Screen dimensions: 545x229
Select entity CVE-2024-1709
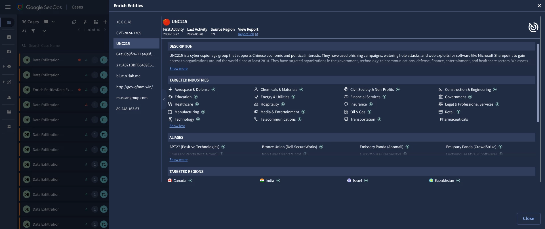(136, 33)
